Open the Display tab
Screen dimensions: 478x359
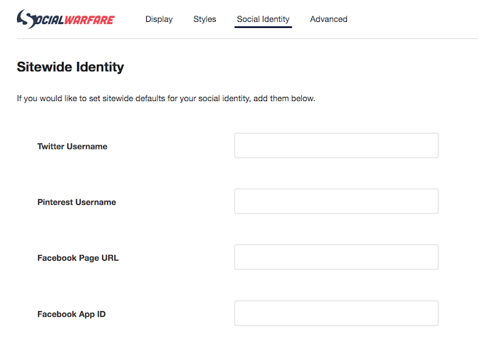pyautogui.click(x=159, y=19)
